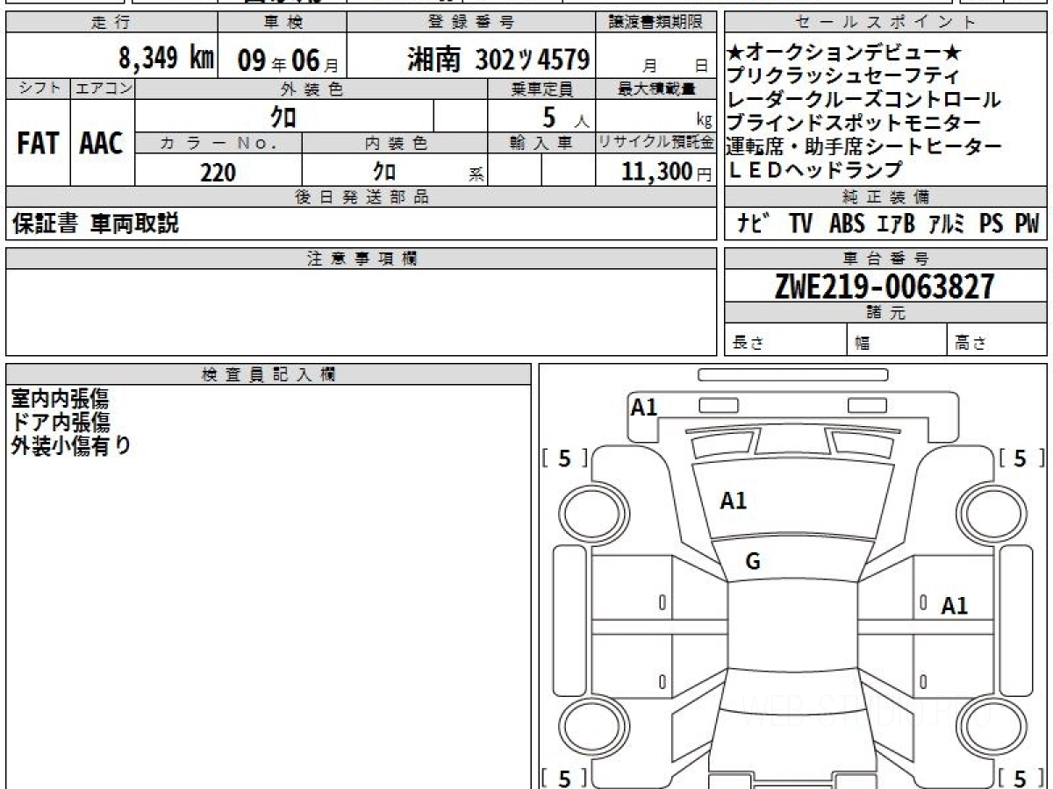Viewport: 1053px width, 789px height.
Task: Click the 登録番号 header
Action: click(x=472, y=23)
